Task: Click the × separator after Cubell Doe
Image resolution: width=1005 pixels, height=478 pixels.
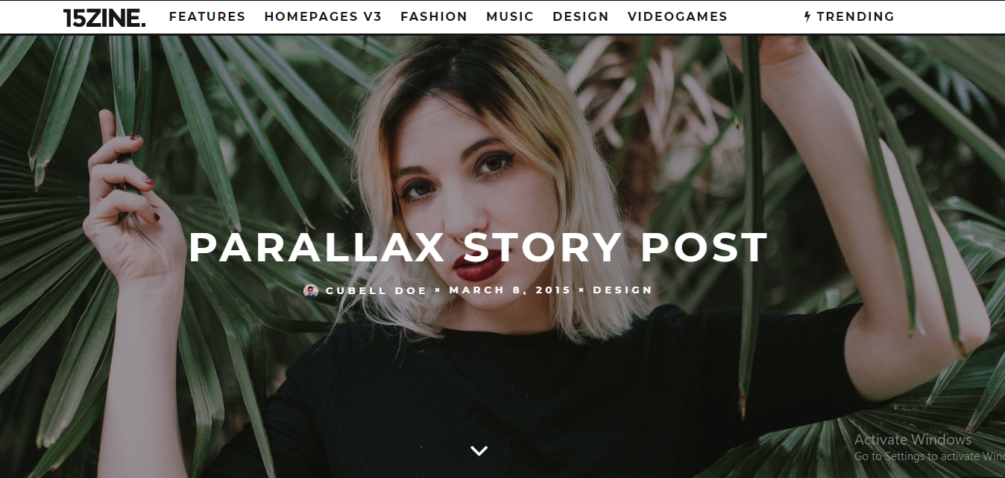Action: click(438, 290)
